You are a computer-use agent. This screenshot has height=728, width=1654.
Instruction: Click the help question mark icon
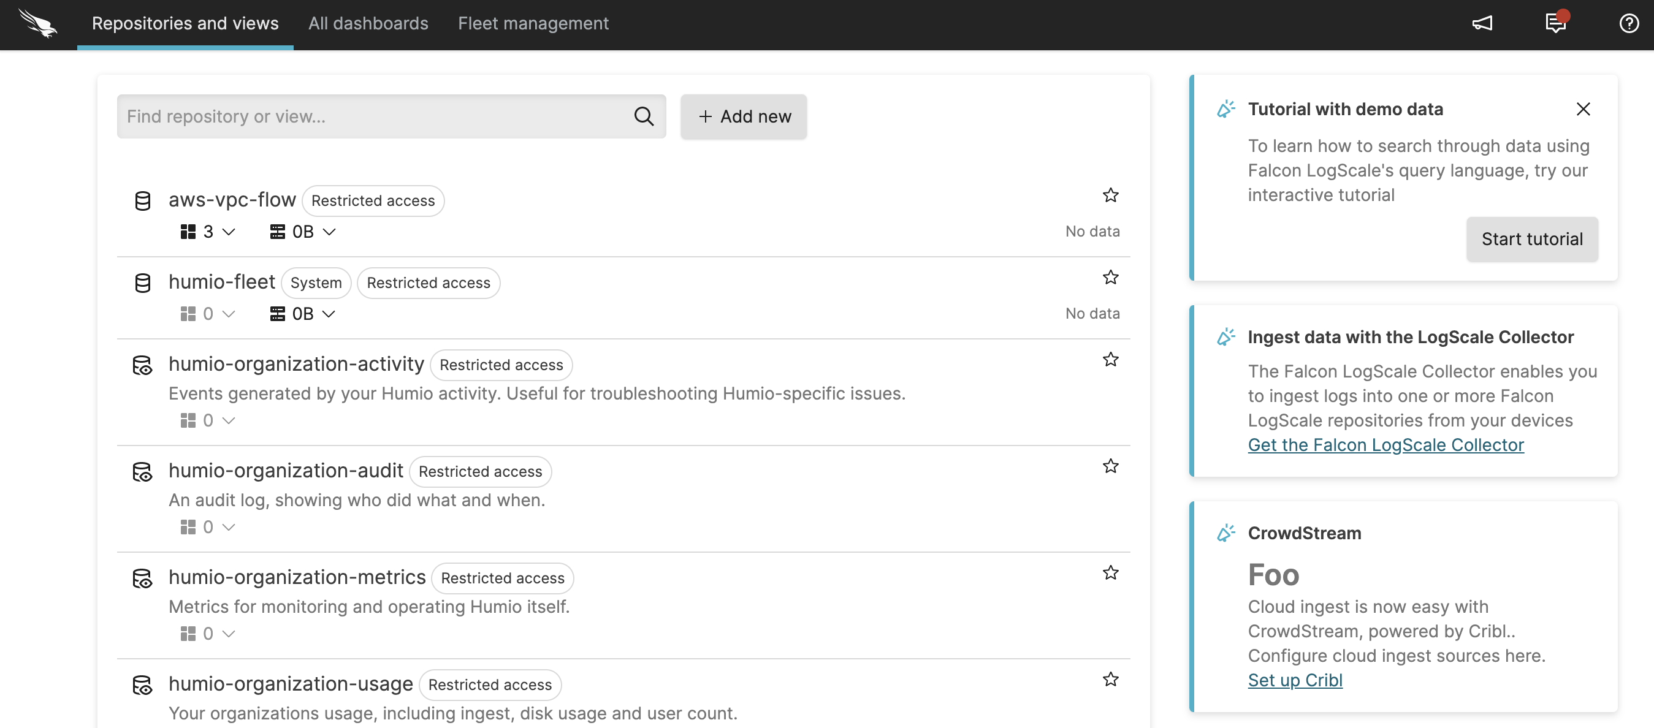click(1628, 23)
